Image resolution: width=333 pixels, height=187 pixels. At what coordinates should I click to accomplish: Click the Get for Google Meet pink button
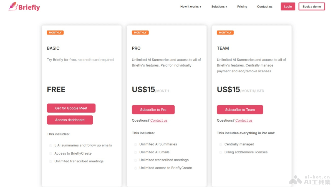(x=71, y=108)
